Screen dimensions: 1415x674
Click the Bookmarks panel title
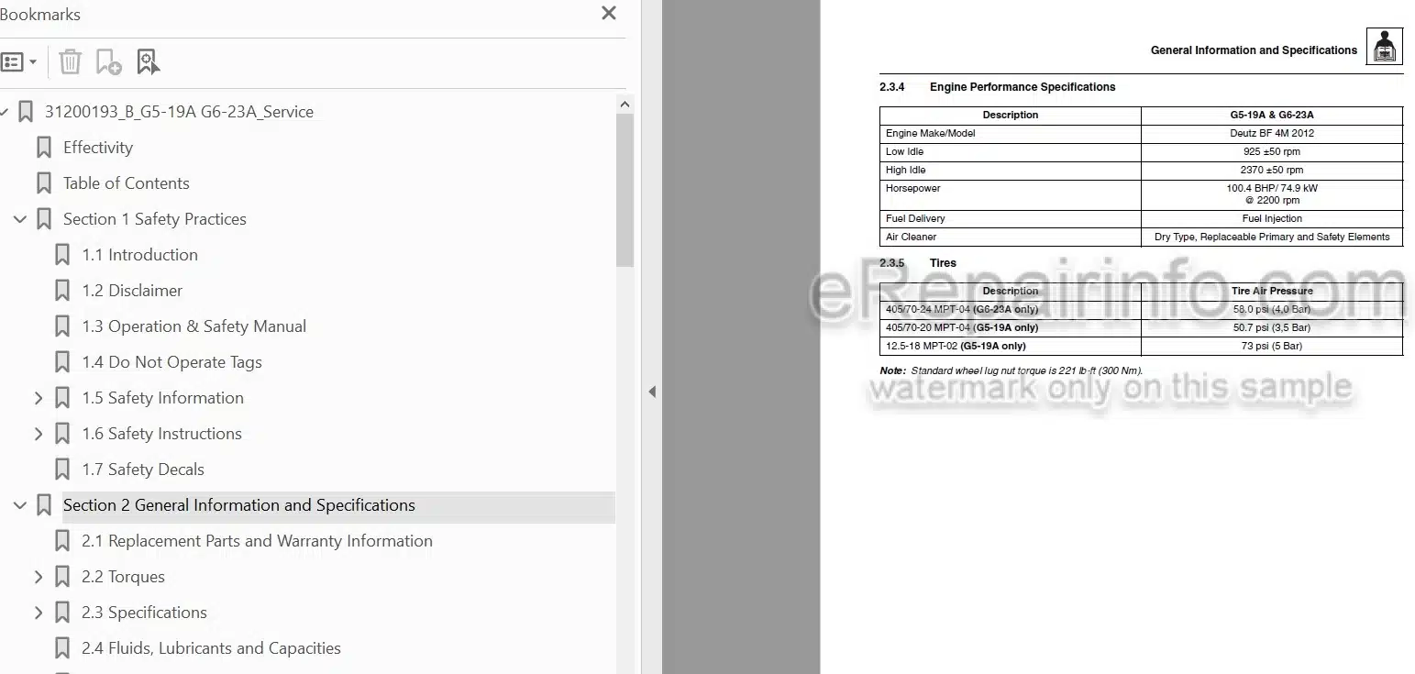click(x=40, y=15)
